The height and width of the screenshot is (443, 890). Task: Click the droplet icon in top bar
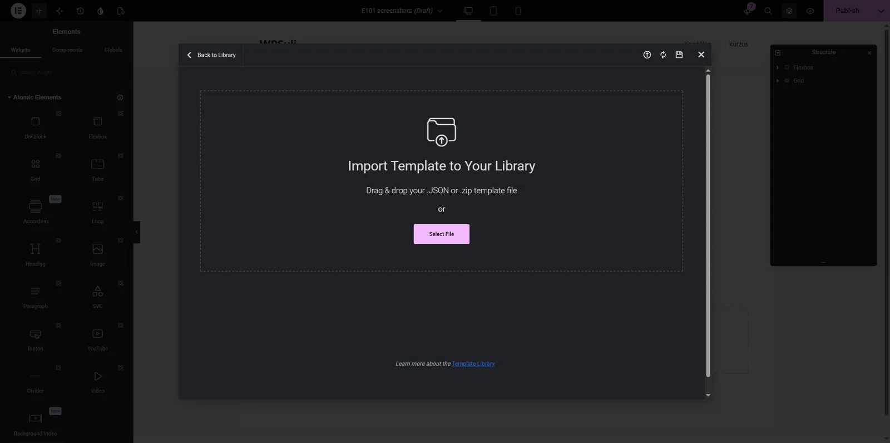100,11
